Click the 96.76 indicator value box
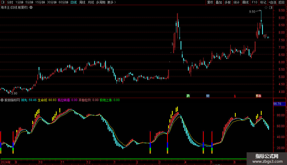The width and height of the screenshot is (287, 165). pos(279,104)
